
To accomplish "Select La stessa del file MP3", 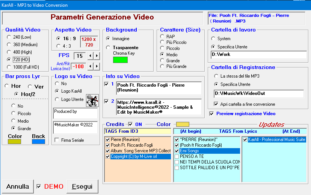I will 216,76.
